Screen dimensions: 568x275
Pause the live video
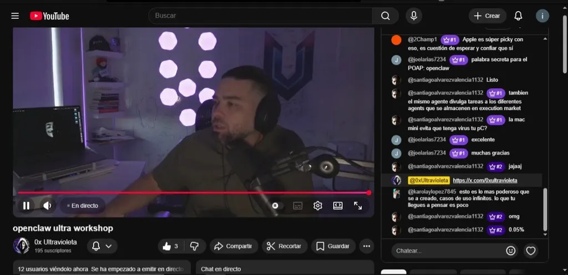point(26,206)
